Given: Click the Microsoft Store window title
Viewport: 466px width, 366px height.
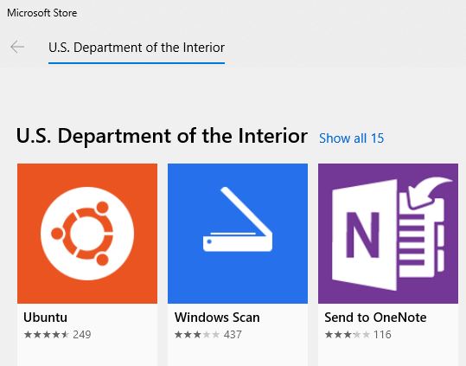Looking at the screenshot, I should point(41,13).
